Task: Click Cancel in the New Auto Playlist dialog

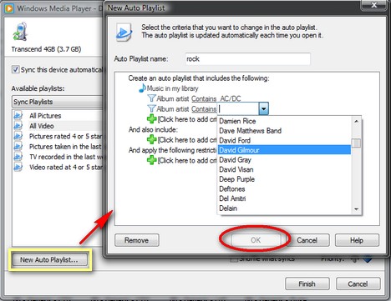Action: click(x=307, y=240)
